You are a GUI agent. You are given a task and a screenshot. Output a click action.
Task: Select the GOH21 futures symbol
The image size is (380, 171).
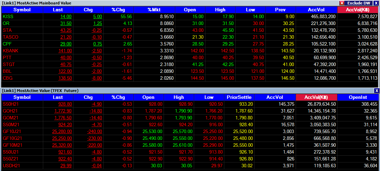(x=10, y=111)
